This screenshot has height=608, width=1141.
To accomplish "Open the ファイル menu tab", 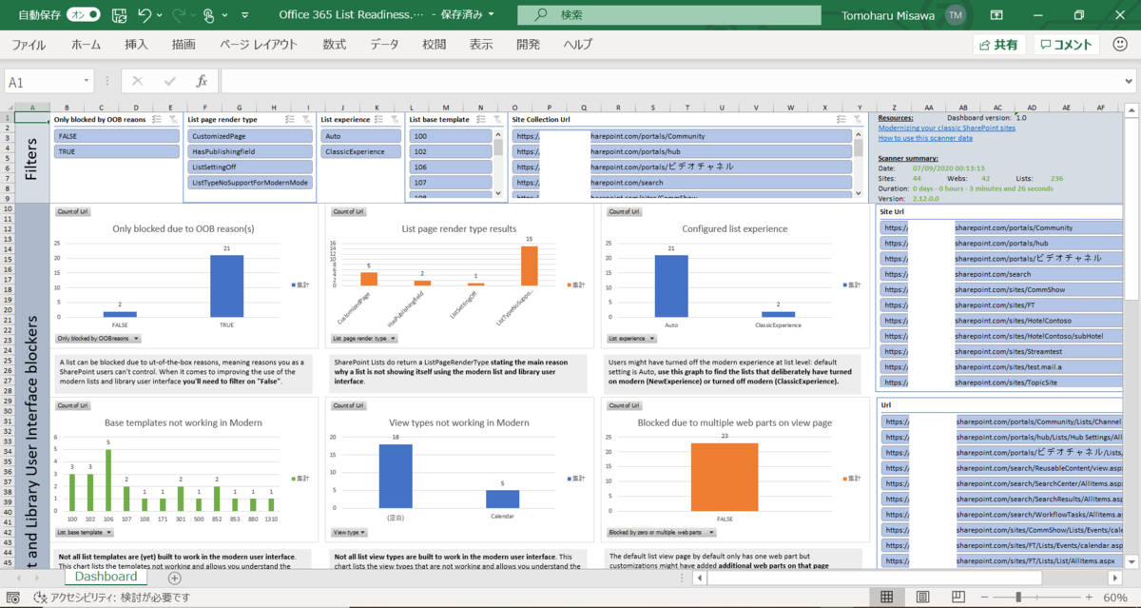I will coord(28,45).
